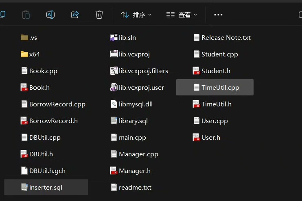This screenshot has height=201, width=302.
Task: Select the .vs folder icon
Action: coord(24,37)
